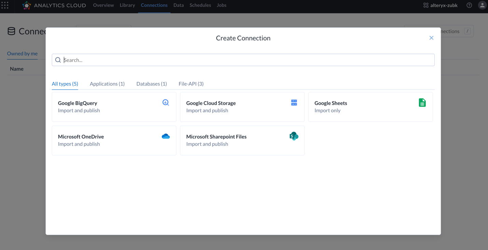The image size is (488, 250).
Task: Switch to the Owned by me tab
Action: click(x=22, y=54)
